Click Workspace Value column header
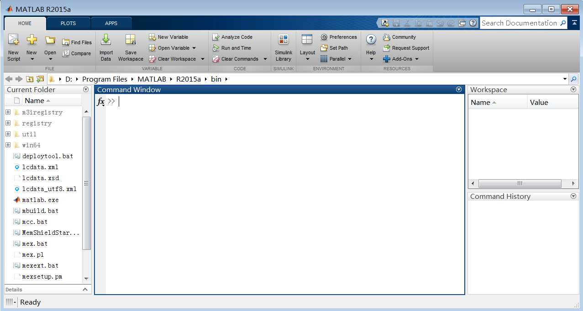Image resolution: width=583 pixels, height=311 pixels. tap(552, 103)
